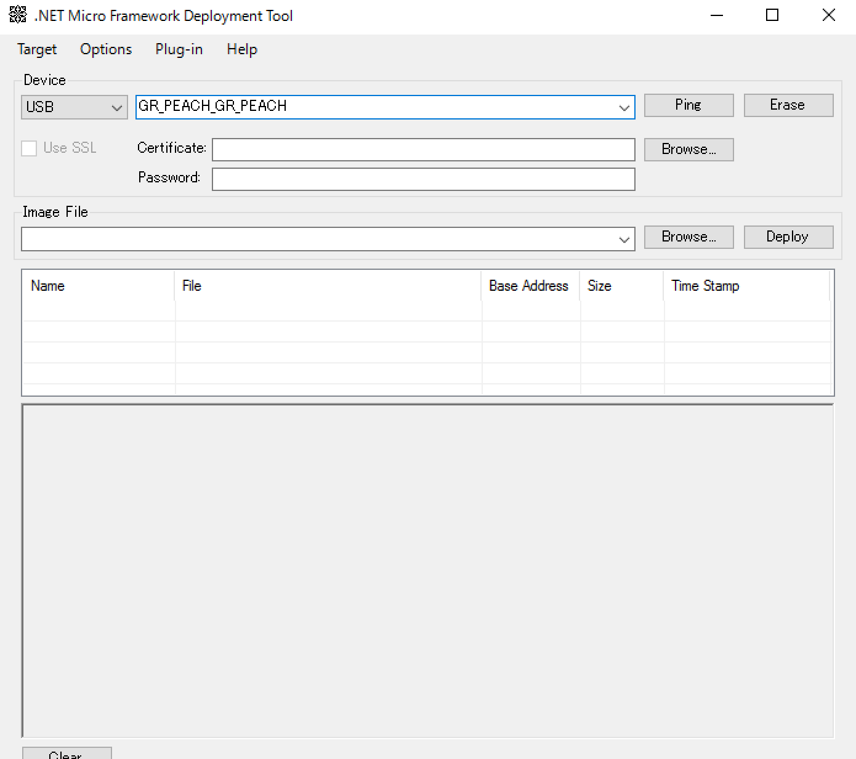Sort by the Name column header

pos(99,286)
